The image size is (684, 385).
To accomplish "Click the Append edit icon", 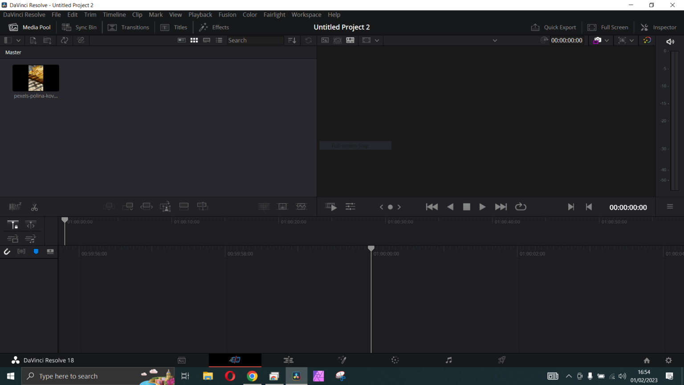I will pos(128,206).
